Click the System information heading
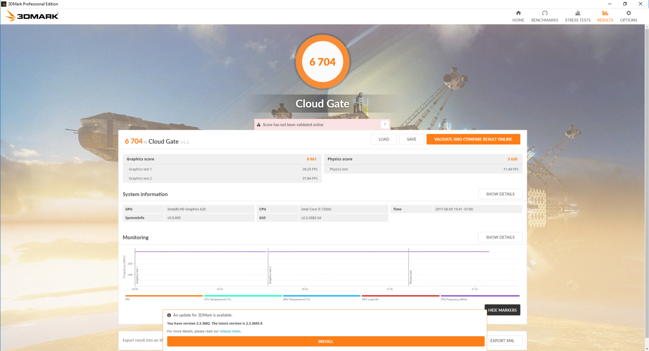The image size is (649, 351). coord(145,194)
